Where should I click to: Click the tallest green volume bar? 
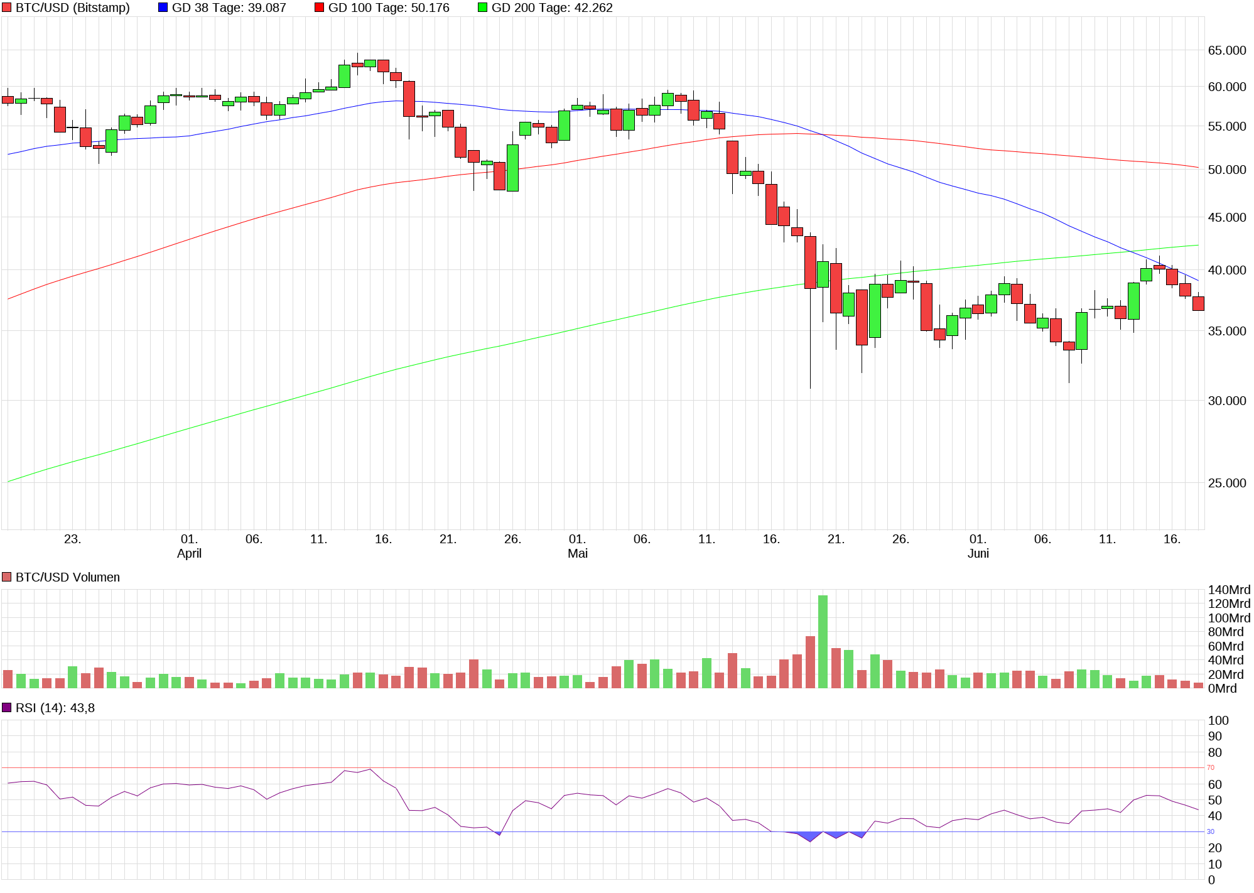tap(823, 641)
